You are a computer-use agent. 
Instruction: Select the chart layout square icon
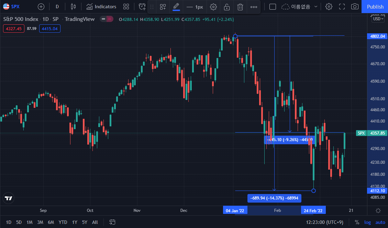273,7
